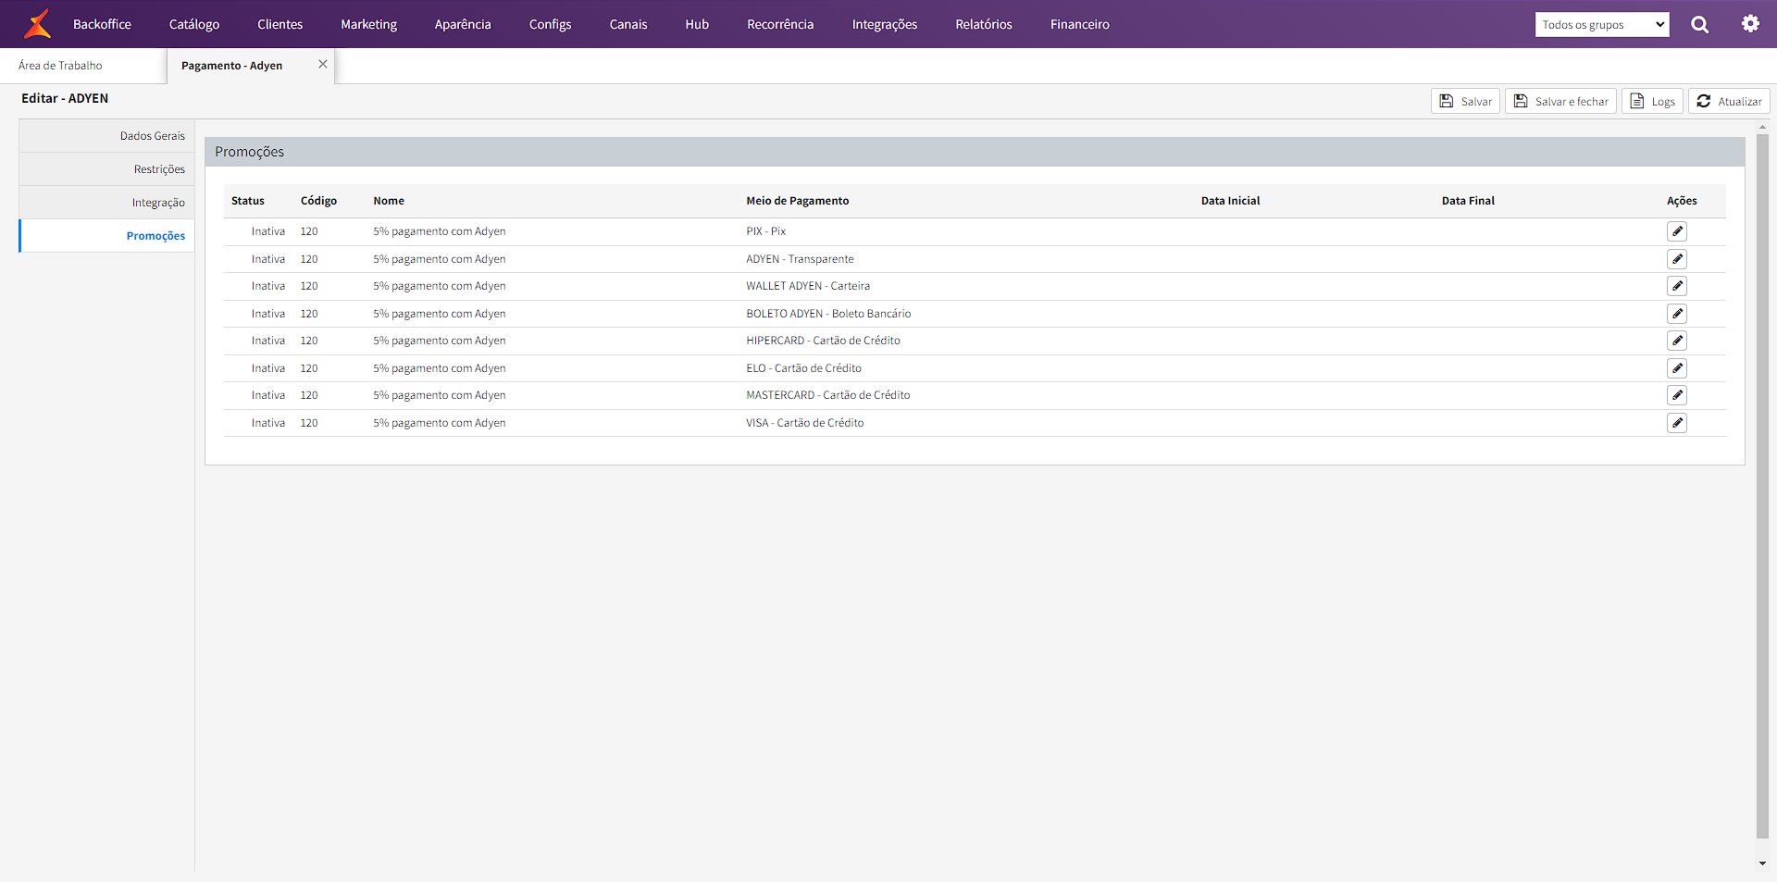Edit the ADYEN - Transparente promotion
Screen dimensions: 1777x882
[x=1677, y=259]
